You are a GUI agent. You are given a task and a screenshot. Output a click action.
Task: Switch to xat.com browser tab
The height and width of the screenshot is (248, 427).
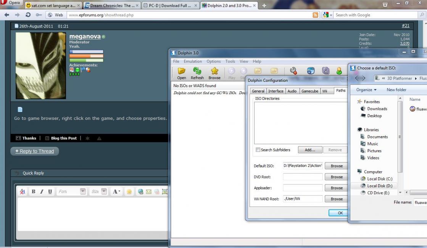53,5
